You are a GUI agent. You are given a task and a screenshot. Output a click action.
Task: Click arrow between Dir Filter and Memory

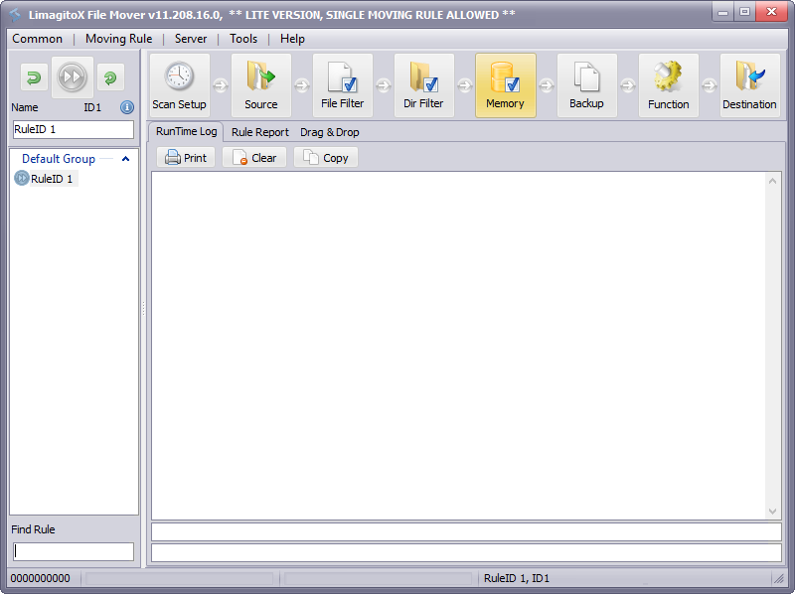(465, 85)
